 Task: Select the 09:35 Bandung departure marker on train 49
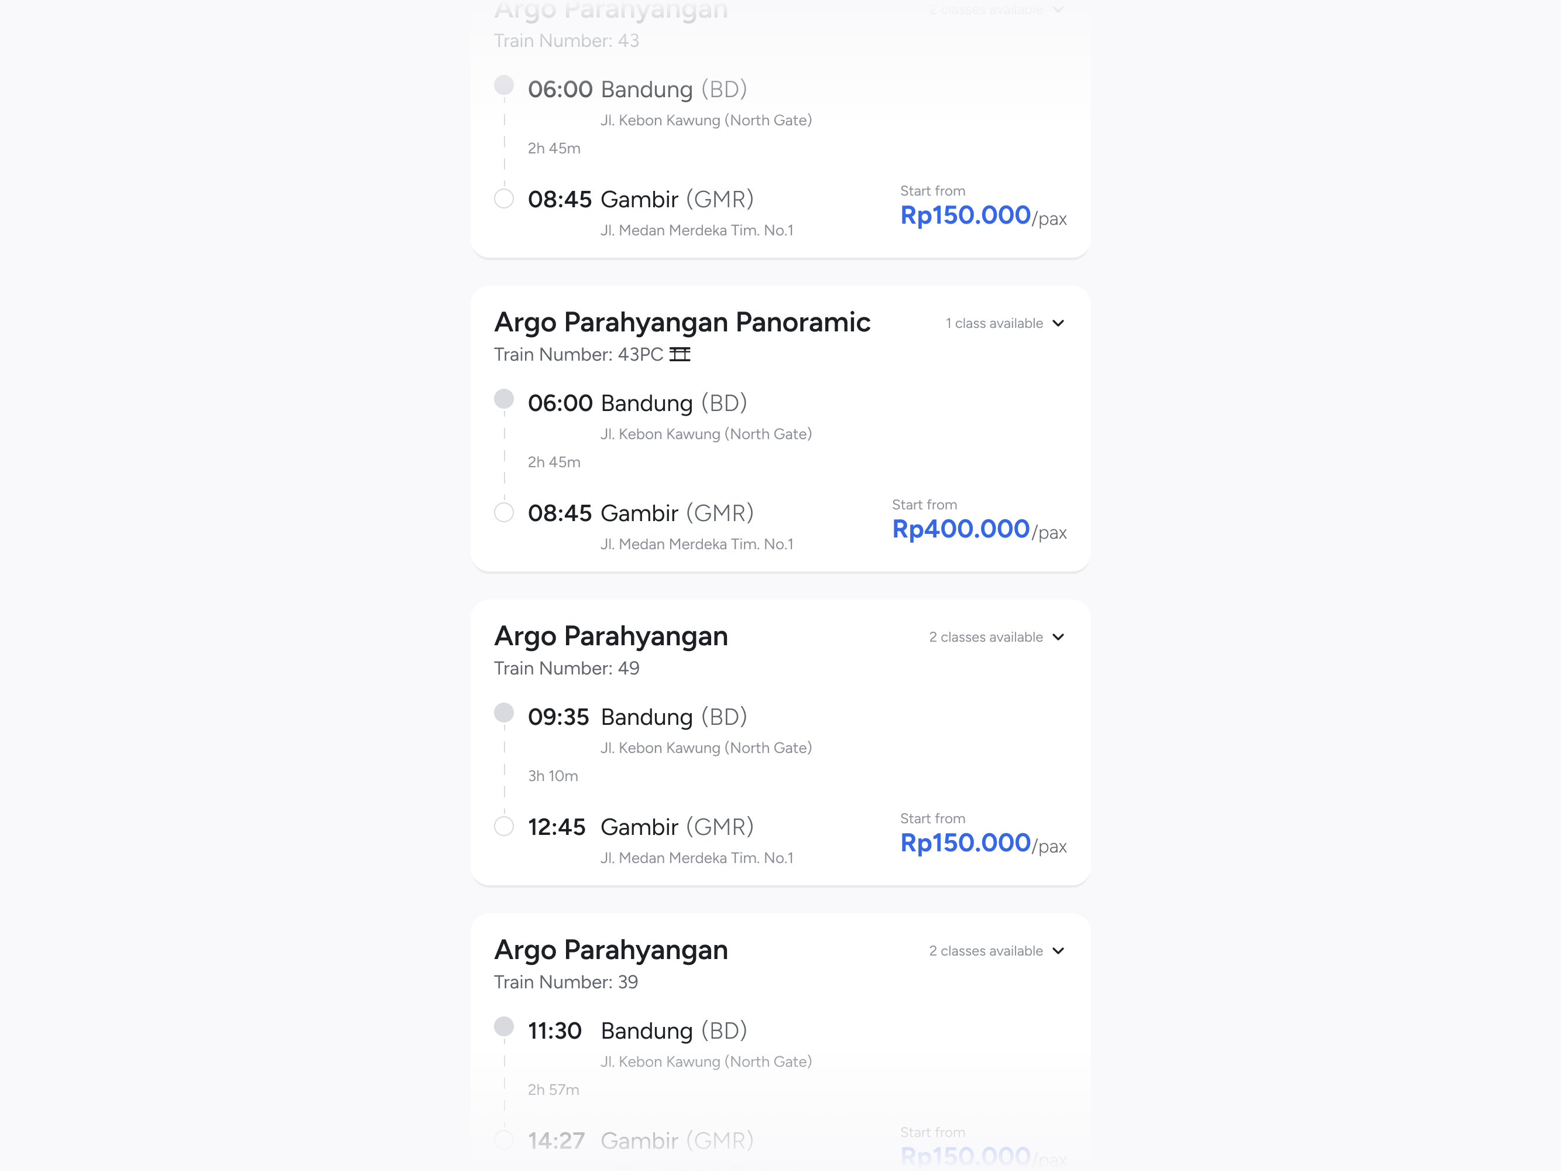click(504, 713)
